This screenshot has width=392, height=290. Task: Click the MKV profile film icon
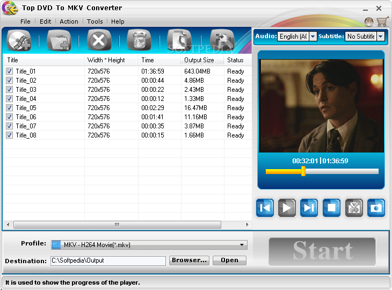56,245
